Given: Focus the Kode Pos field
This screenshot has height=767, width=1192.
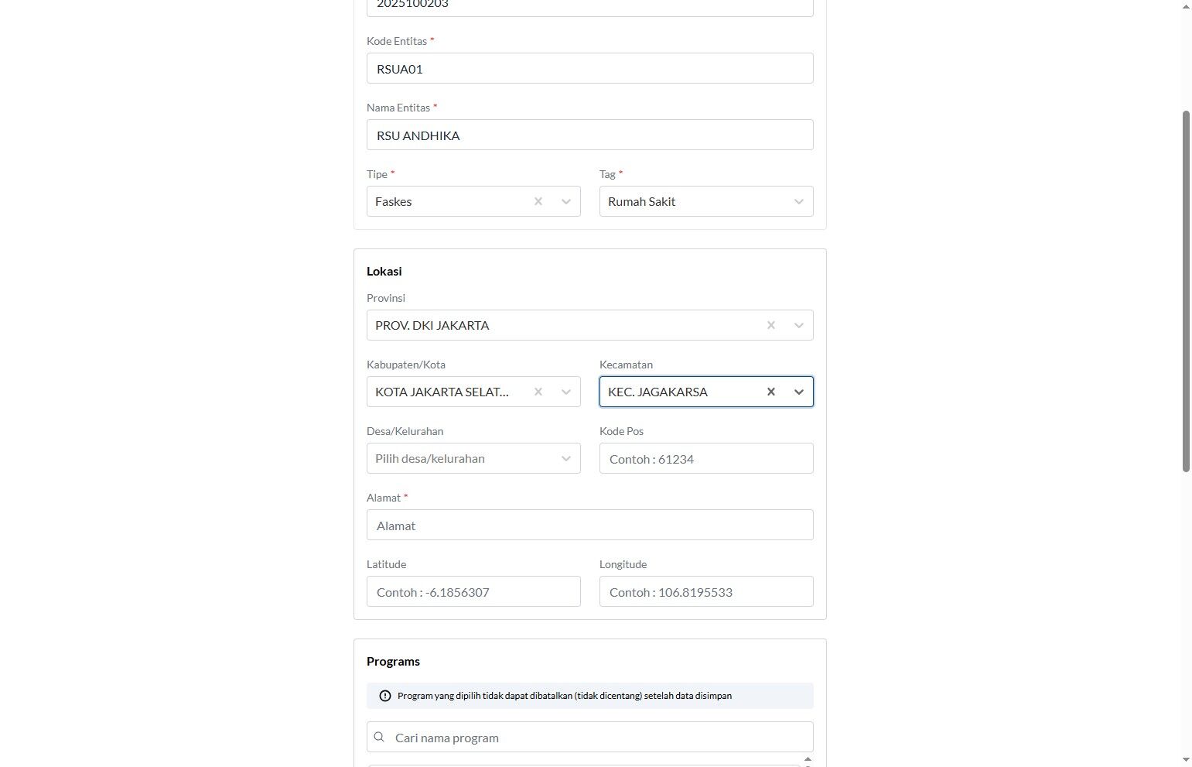Looking at the screenshot, I should 705,458.
